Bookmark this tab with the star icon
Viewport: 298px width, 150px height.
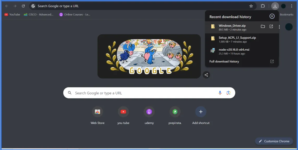click(x=251, y=6)
